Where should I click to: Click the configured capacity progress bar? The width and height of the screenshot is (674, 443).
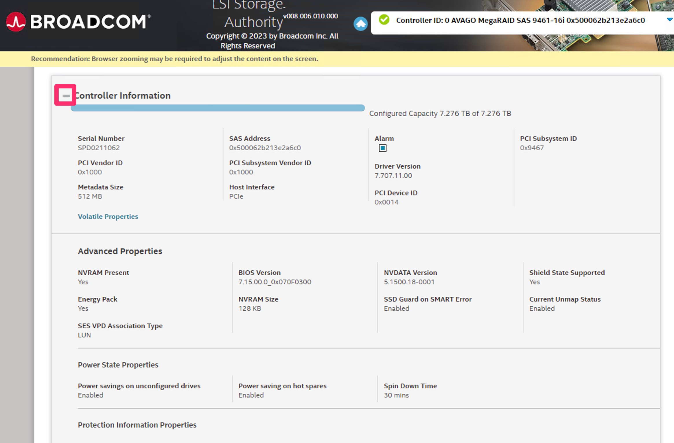(x=218, y=108)
